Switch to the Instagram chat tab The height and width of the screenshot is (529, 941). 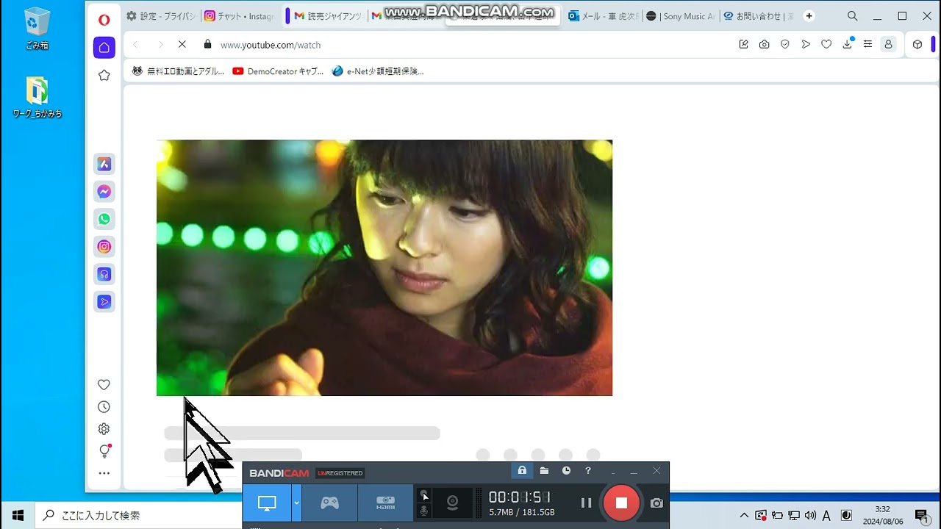pyautogui.click(x=239, y=16)
